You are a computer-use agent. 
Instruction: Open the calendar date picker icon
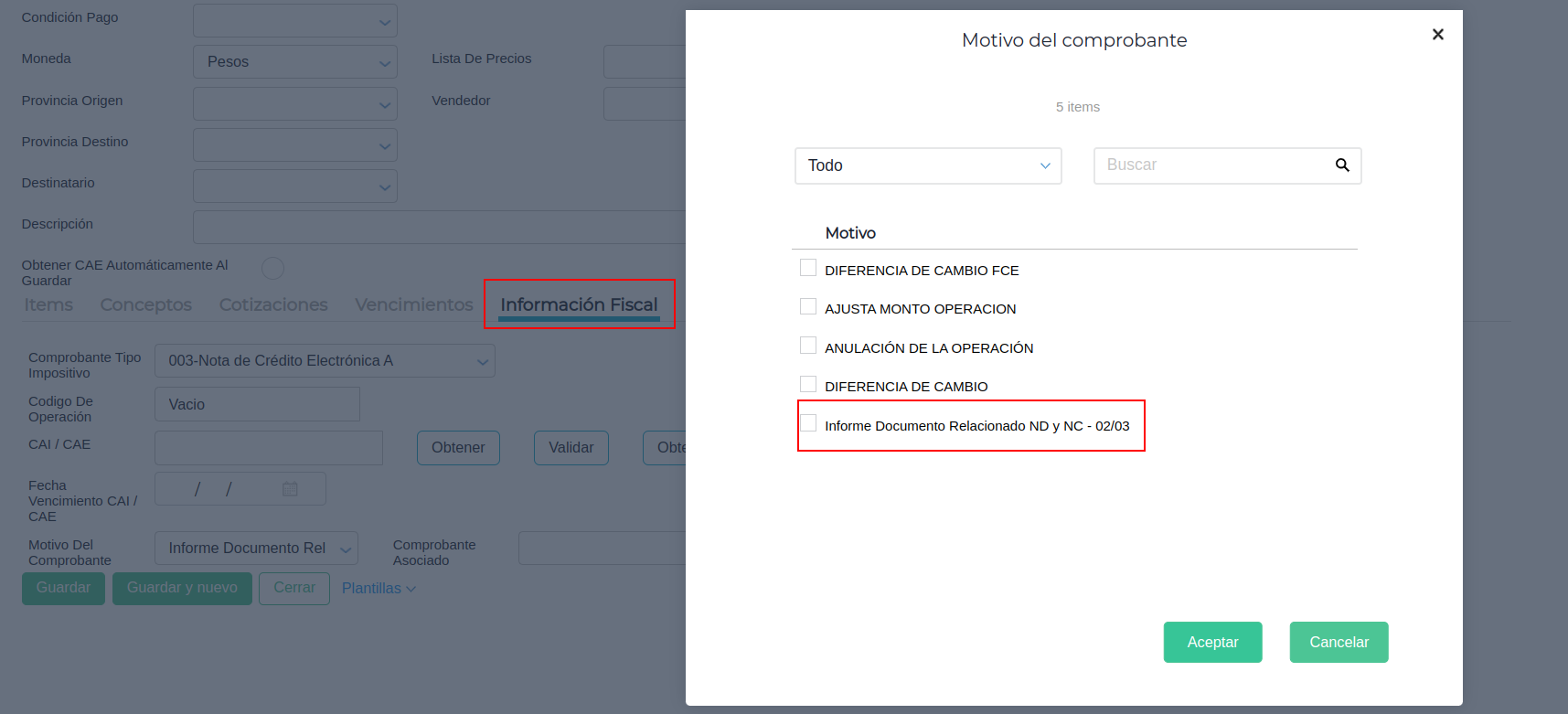(x=290, y=489)
